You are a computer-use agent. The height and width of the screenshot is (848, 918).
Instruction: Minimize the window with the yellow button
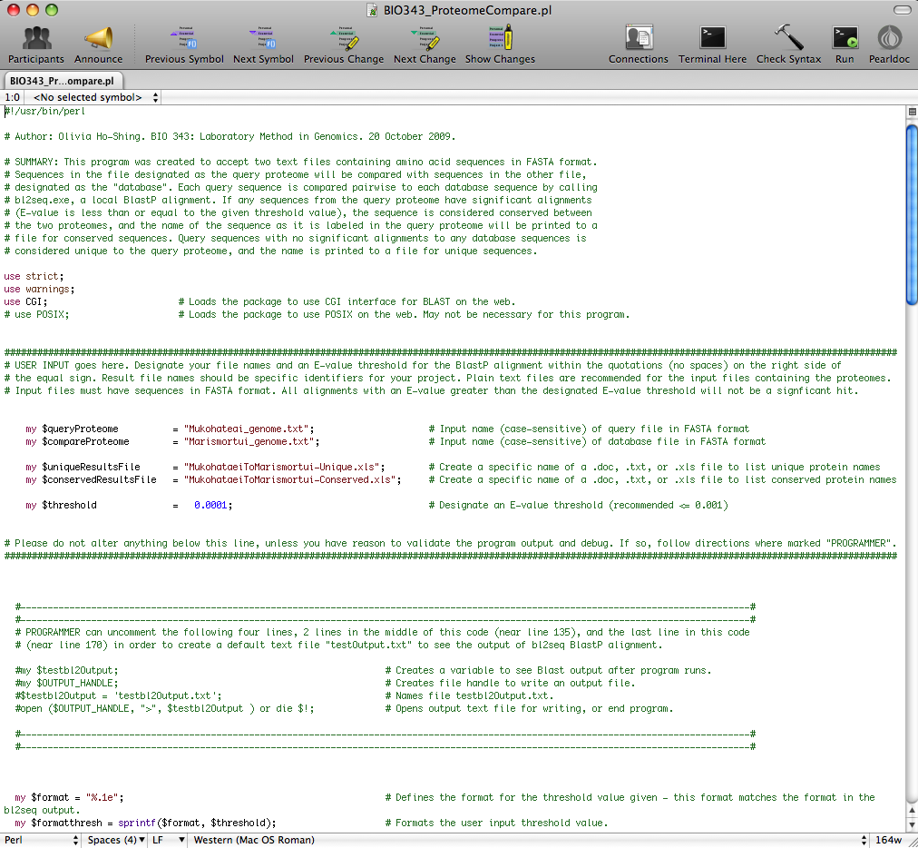coord(32,10)
